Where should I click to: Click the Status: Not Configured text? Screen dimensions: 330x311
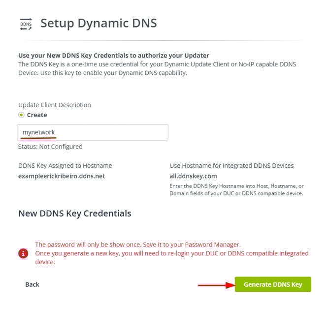50,146
